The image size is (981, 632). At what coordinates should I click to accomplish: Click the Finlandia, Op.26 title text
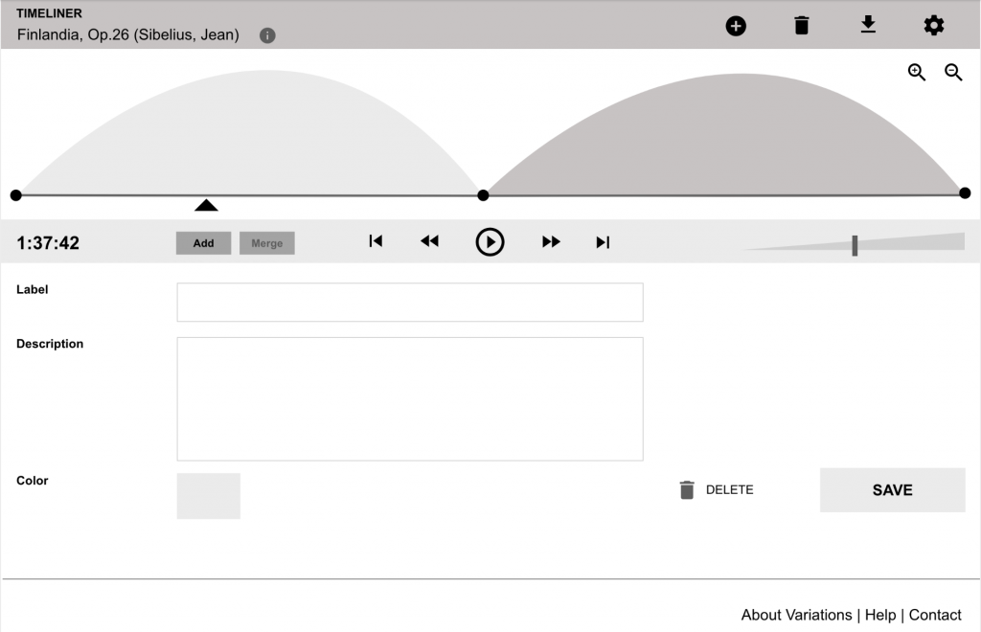pos(128,35)
